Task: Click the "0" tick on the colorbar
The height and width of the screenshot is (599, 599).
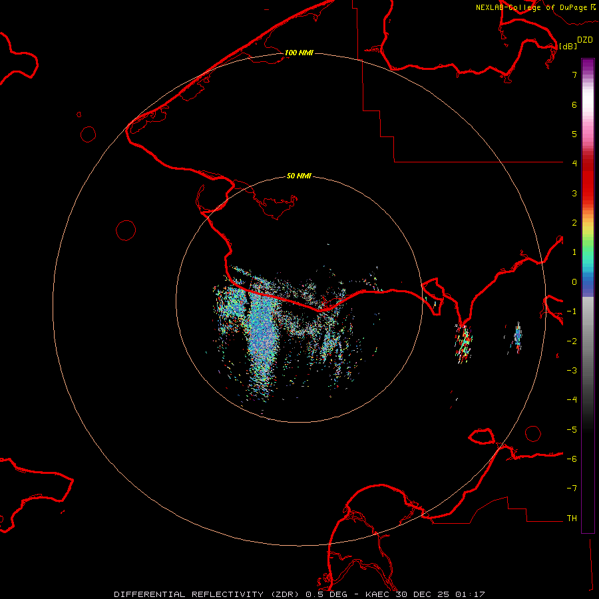Action: (574, 282)
